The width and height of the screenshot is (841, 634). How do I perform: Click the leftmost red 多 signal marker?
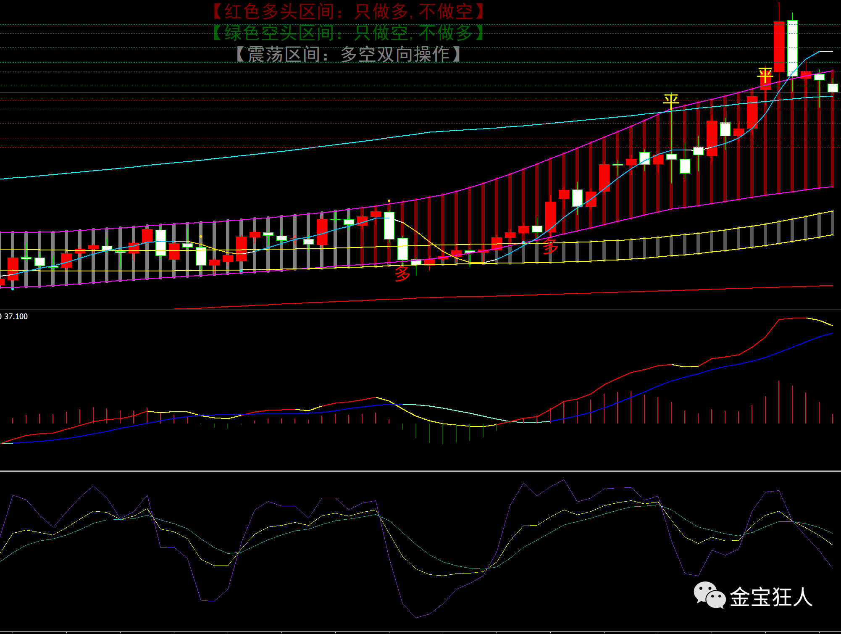pyautogui.click(x=402, y=274)
